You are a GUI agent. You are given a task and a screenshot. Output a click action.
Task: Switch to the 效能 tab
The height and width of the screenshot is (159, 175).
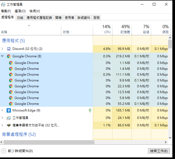(x=20, y=18)
